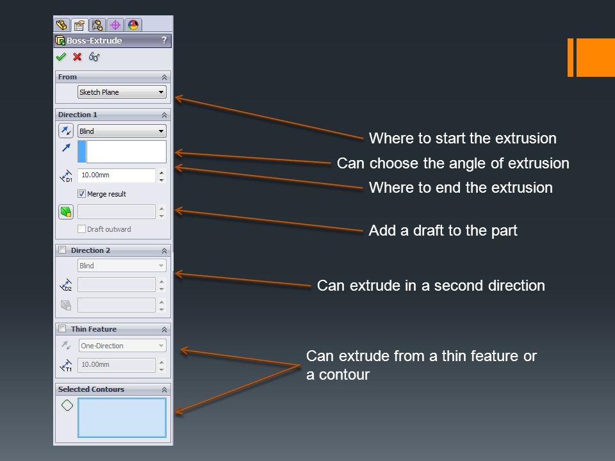Open the FeatureManager design tree tab
The image size is (615, 461).
point(61,25)
